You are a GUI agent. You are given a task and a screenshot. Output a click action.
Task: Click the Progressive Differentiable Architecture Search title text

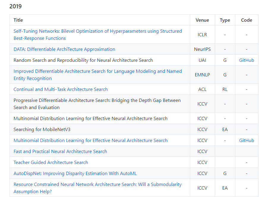[x=97, y=100]
